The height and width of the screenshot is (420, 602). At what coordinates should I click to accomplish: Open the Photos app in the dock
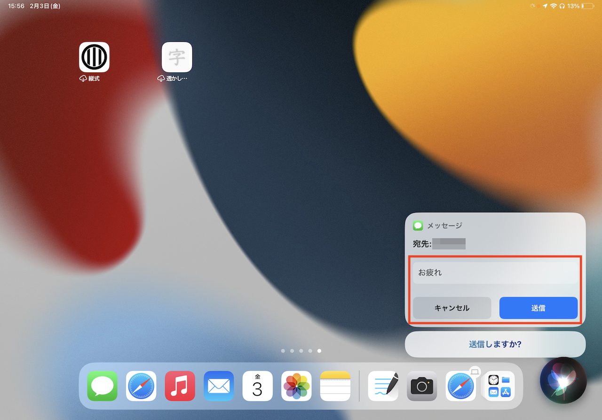[x=296, y=386]
